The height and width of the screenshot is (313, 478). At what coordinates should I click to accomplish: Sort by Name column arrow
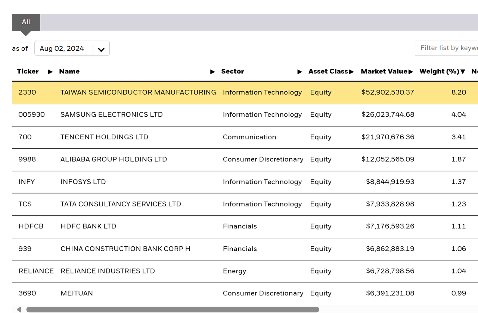coord(213,72)
